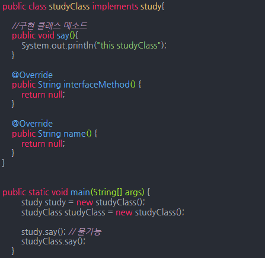Click 'class' keyword in first line
This screenshot has width=265, height=258.
pyautogui.click(x=37, y=7)
